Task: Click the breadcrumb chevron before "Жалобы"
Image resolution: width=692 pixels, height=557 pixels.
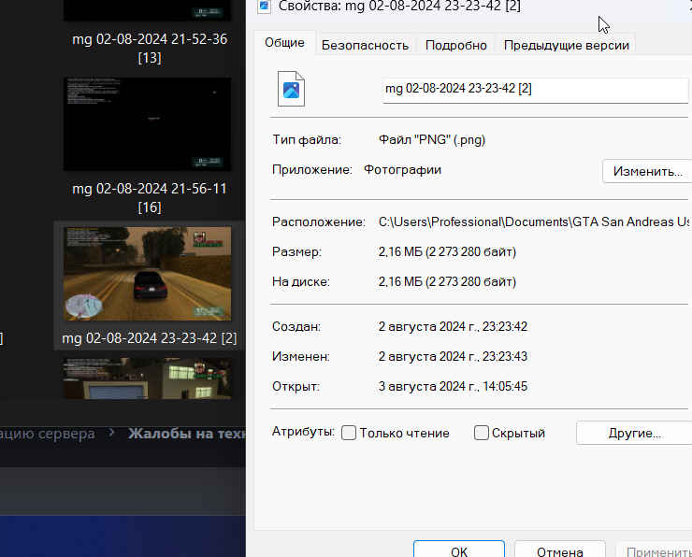Action: pos(111,434)
